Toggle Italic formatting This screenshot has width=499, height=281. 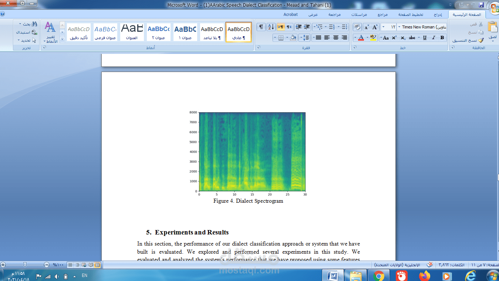(433, 38)
